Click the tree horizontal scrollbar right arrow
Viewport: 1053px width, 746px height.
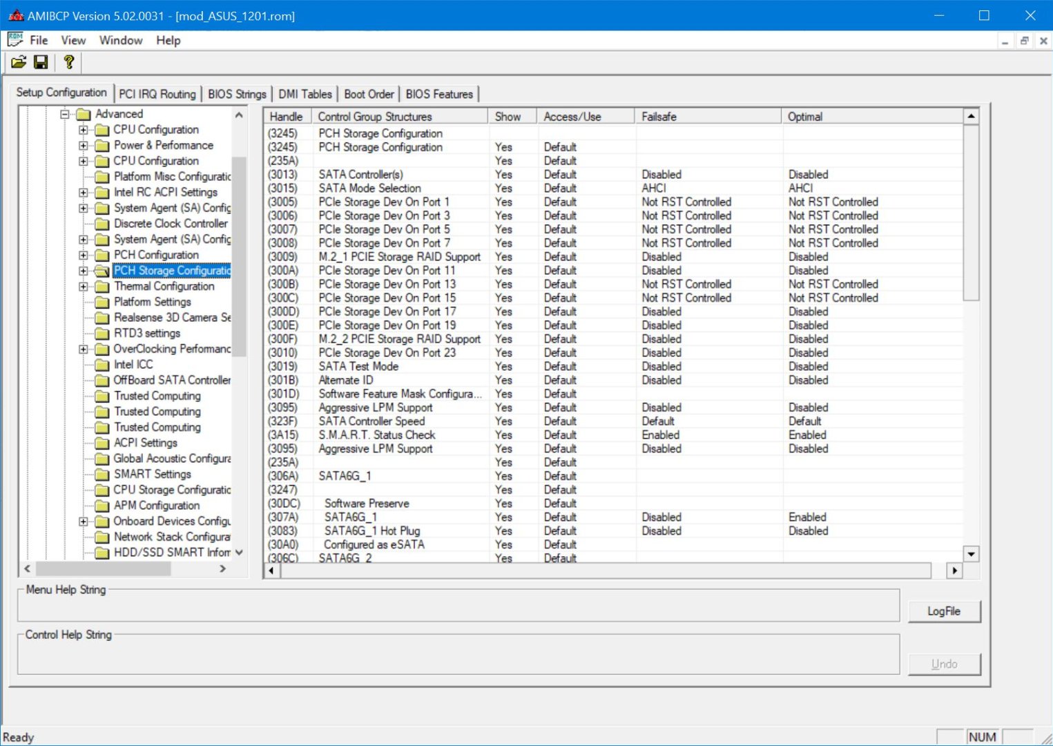(x=222, y=568)
